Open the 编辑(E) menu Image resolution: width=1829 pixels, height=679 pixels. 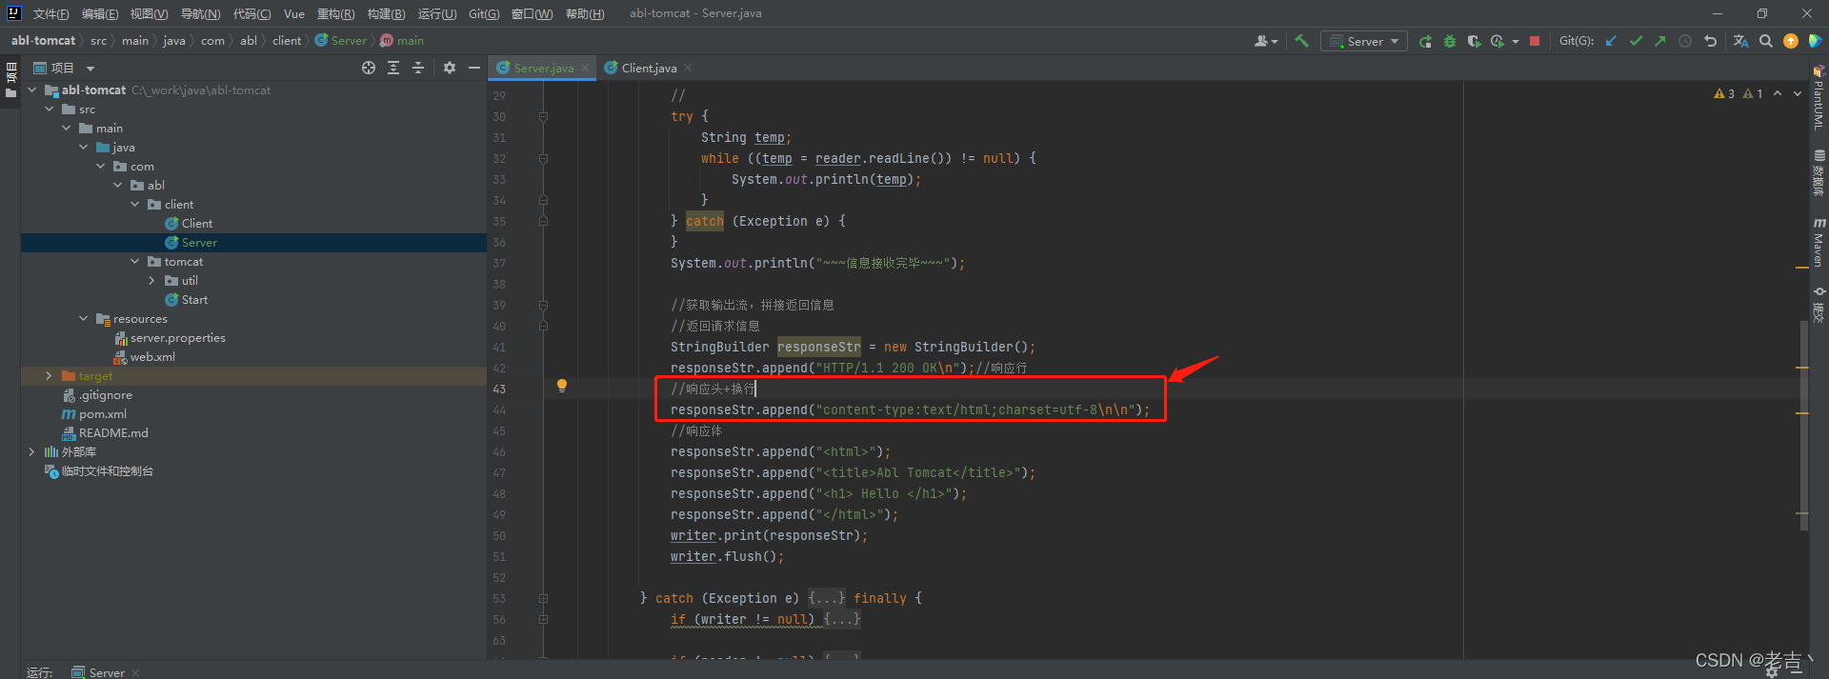pos(100,13)
